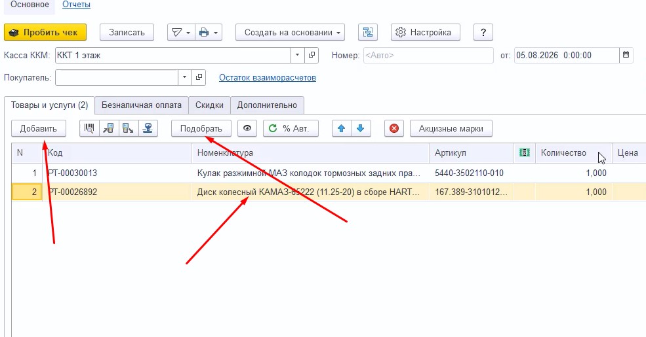
Task: Open the send envelope dropdown button
Action: point(181,33)
